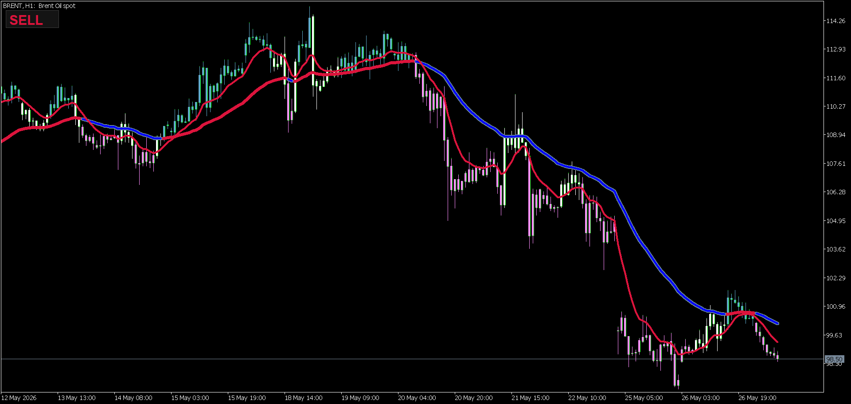Viewport: 851px width, 404px height.
Task: Click the 20 May 04:00 time marker
Action: point(417,398)
